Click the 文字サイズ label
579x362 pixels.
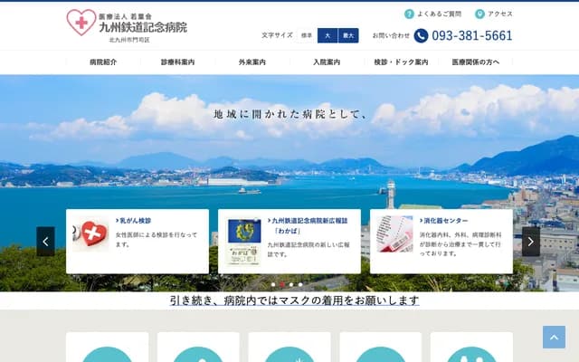278,35
